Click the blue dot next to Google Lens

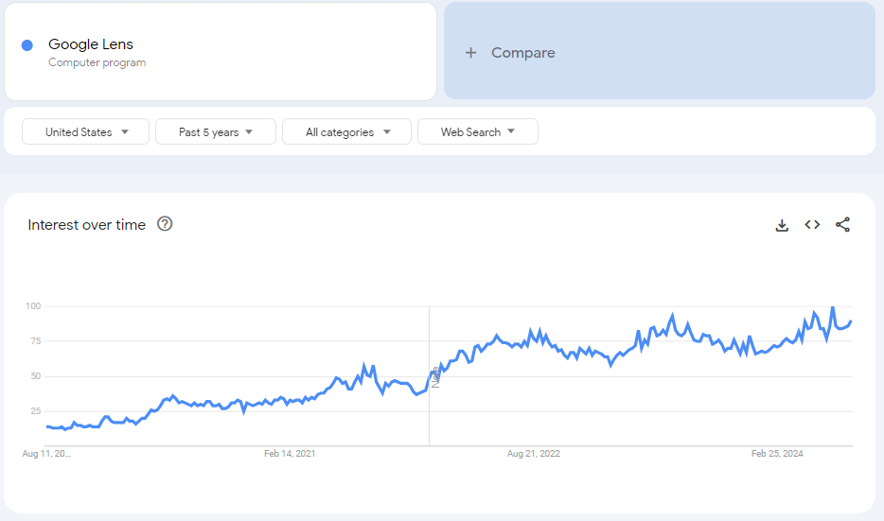click(x=27, y=45)
